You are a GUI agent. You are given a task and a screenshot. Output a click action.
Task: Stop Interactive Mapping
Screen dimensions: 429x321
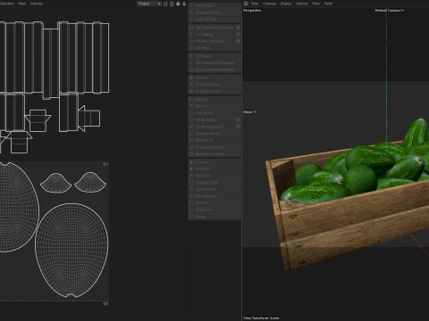214,70
